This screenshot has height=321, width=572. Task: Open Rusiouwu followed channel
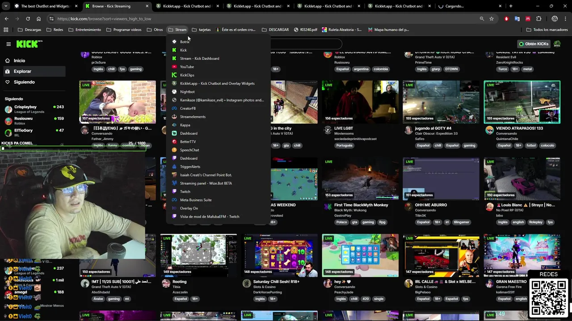pyautogui.click(x=34, y=120)
